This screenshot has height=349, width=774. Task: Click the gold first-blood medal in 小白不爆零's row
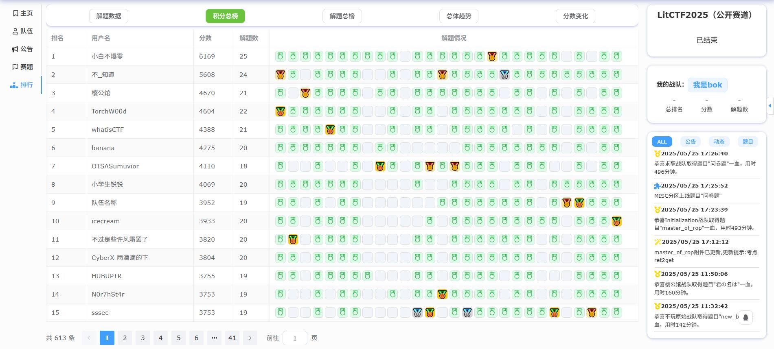[x=492, y=57]
